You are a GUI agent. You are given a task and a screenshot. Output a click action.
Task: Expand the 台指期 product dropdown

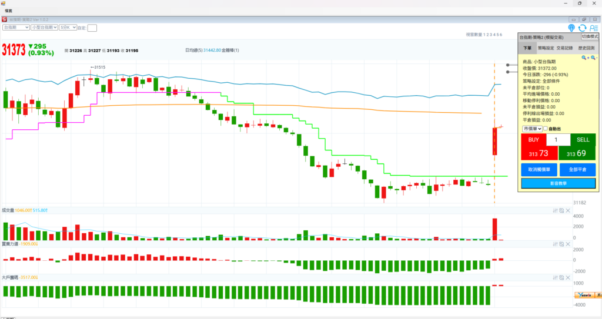tap(16, 28)
